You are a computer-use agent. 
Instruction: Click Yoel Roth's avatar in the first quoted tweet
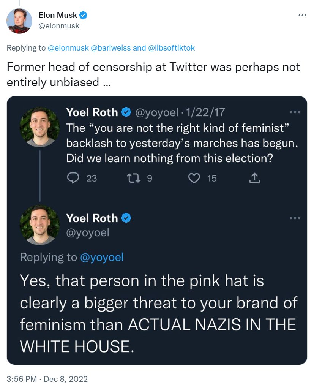[39, 127]
